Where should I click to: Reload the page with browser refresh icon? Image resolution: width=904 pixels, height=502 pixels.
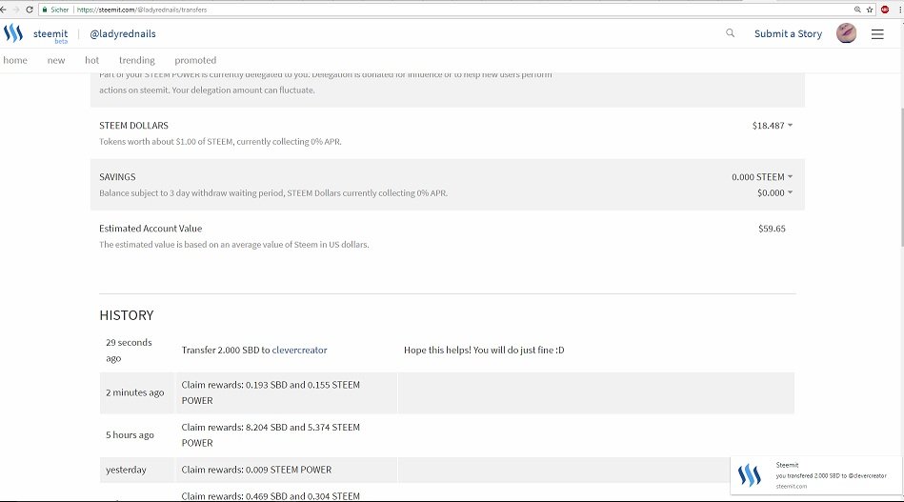(30, 10)
